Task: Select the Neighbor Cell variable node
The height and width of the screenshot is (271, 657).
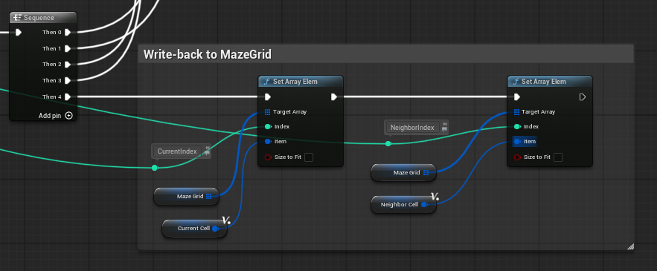Action: point(403,205)
